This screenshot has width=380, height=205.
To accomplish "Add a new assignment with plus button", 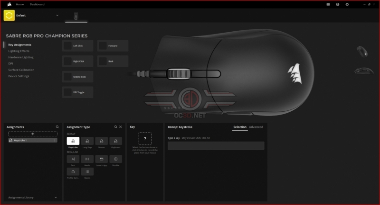I will click(x=33, y=134).
